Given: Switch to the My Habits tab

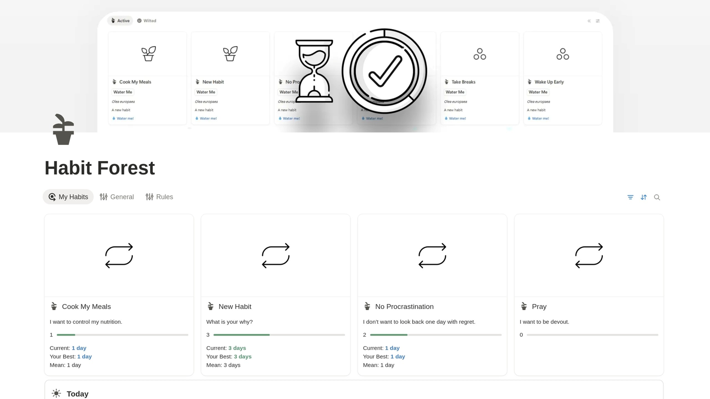Looking at the screenshot, I should [68, 197].
